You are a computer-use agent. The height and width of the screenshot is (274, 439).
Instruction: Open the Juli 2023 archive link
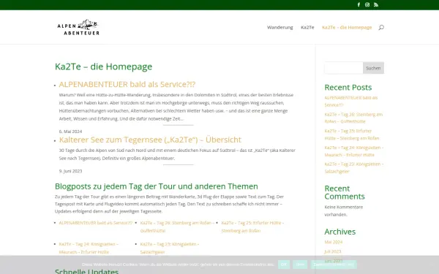tap(333, 251)
